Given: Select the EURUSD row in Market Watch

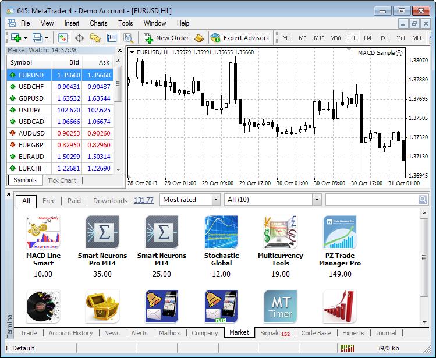Looking at the screenshot, I should (x=60, y=75).
